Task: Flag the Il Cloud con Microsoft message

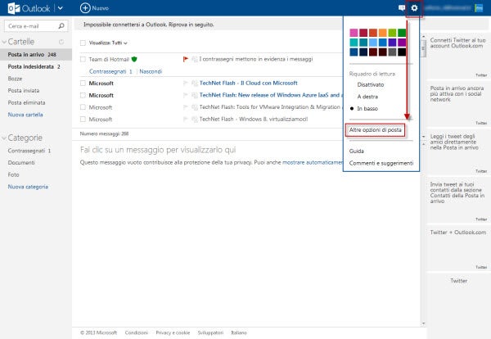Action: point(186,83)
